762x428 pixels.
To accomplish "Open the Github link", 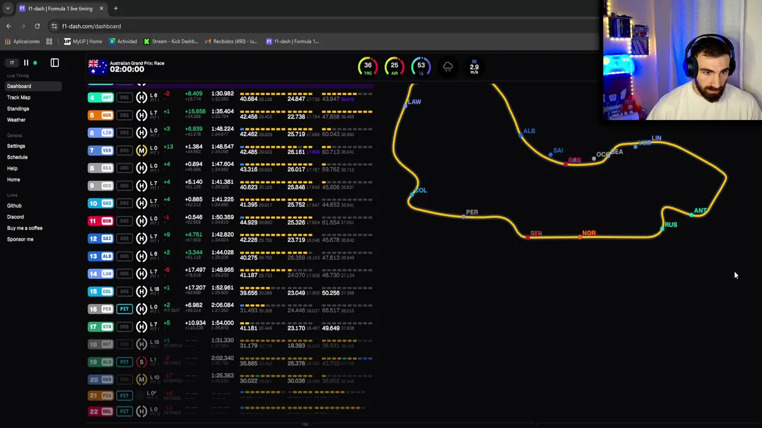I will (x=14, y=206).
